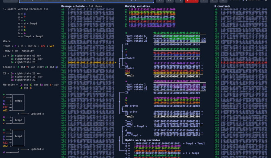The width and height of the screenshot is (271, 158).
Task: Jump to the previous section button
Action: point(170,1)
